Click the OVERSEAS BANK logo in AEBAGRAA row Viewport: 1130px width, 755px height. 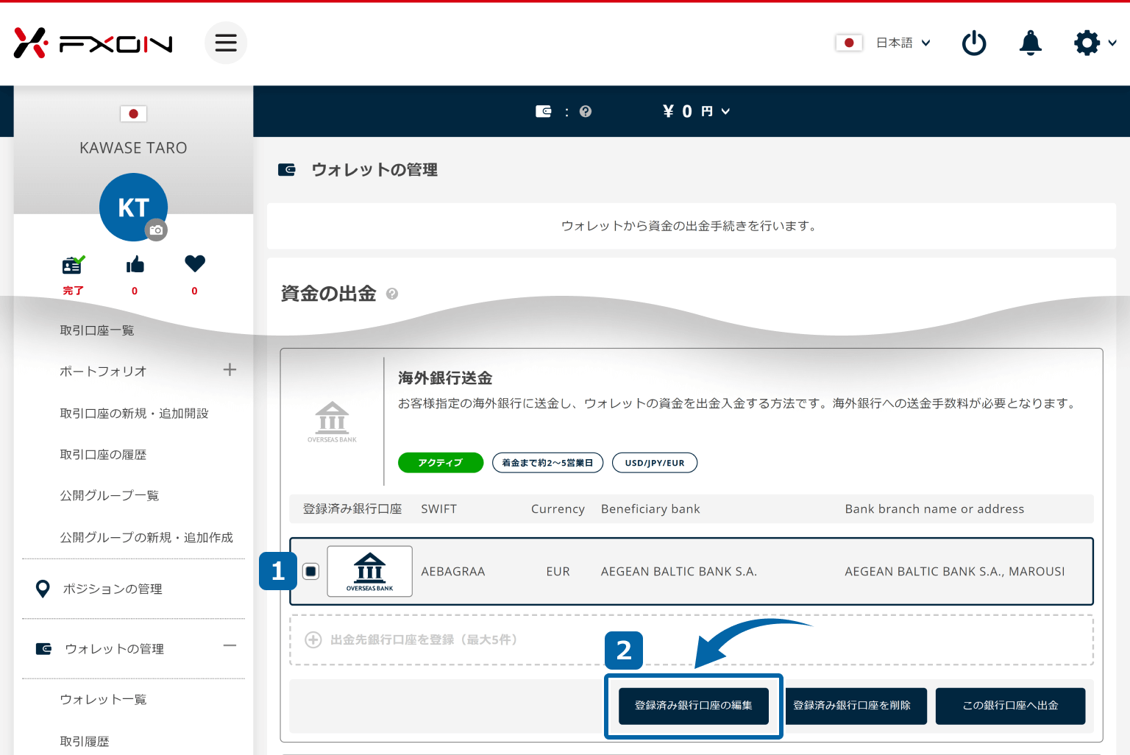369,571
